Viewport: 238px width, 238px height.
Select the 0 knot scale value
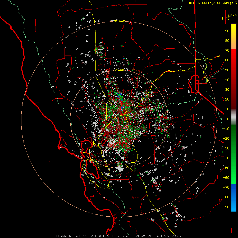pos(228,119)
